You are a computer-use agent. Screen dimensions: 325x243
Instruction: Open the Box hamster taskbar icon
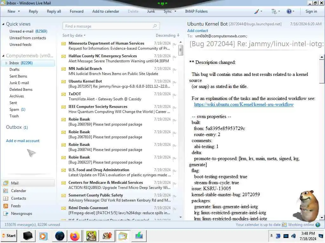91,236
